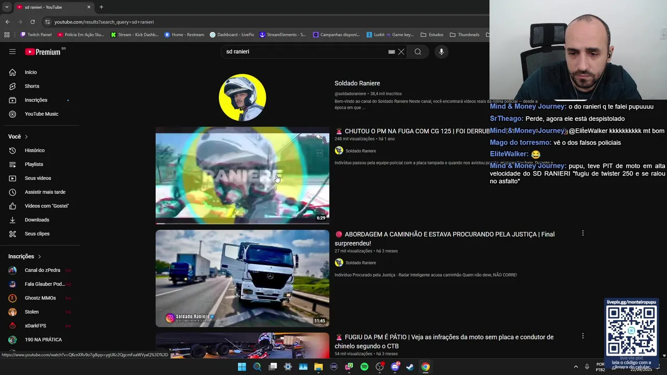The height and width of the screenshot is (375, 667).
Task: Click the address bar URL
Action: (x=104, y=22)
